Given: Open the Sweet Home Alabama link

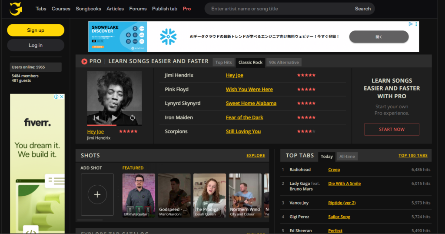Looking at the screenshot, I should point(251,104).
